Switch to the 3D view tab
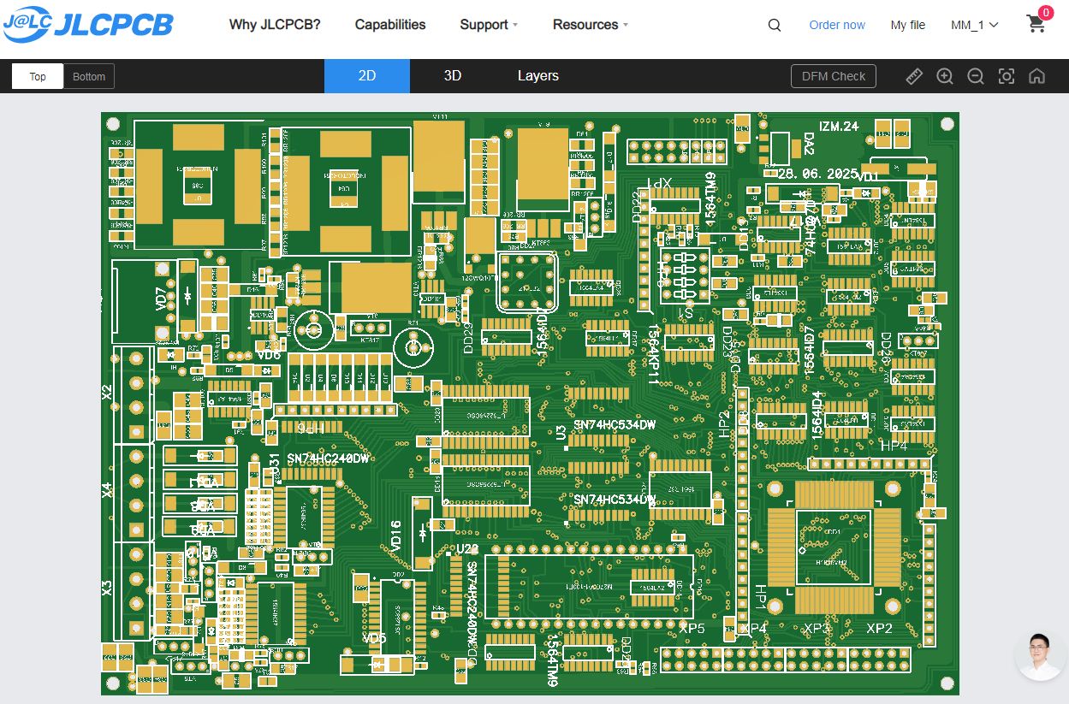Image resolution: width=1069 pixels, height=704 pixels. (453, 76)
